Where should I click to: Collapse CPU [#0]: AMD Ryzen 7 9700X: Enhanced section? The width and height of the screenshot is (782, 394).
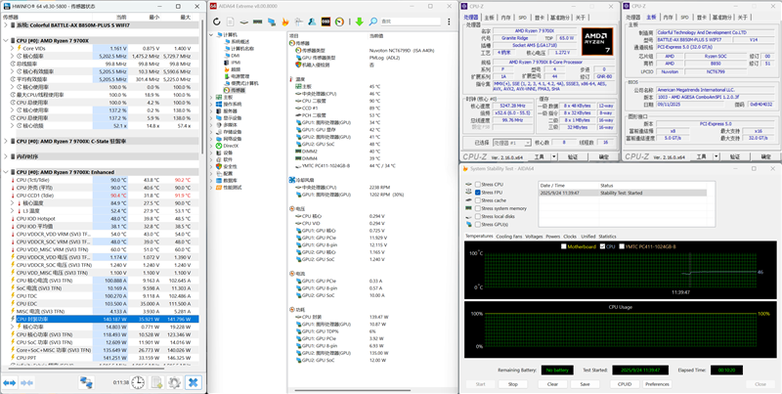[x=6, y=172]
